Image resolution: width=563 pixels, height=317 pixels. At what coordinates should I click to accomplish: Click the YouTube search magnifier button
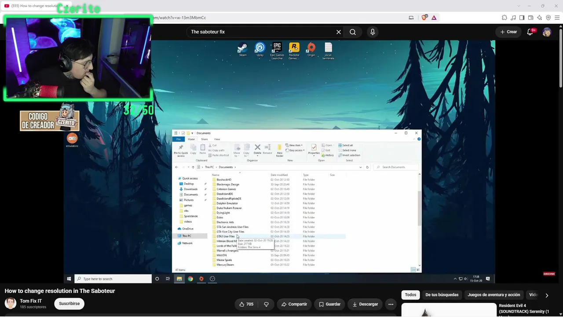[x=353, y=32]
